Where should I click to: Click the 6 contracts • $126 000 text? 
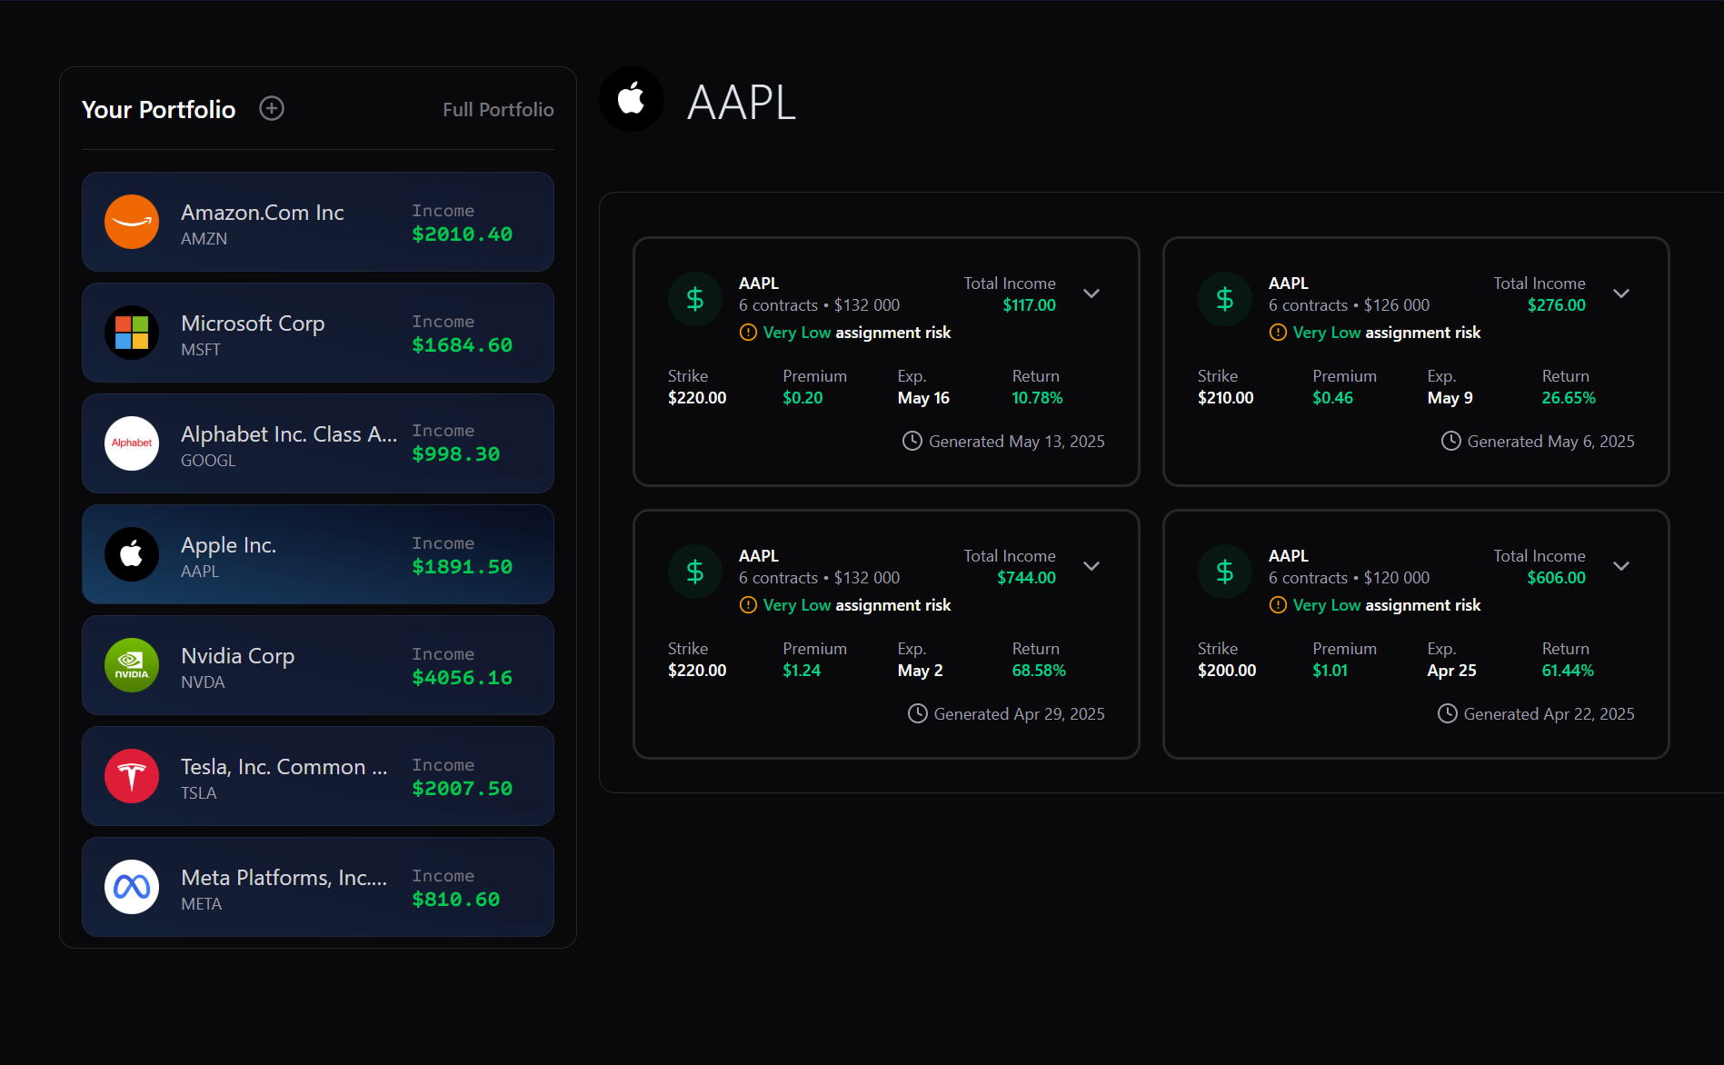click(1349, 305)
